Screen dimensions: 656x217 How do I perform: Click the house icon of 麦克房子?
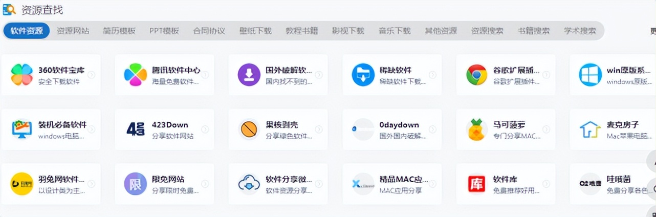click(x=590, y=129)
